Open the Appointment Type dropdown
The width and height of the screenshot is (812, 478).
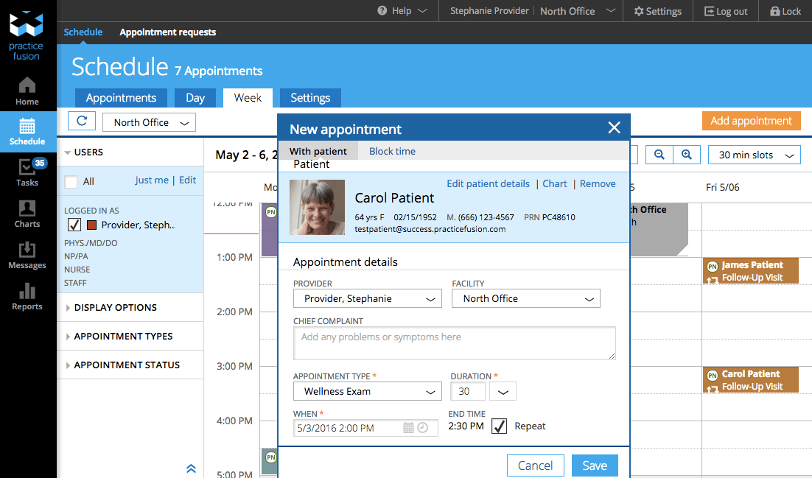click(x=368, y=392)
